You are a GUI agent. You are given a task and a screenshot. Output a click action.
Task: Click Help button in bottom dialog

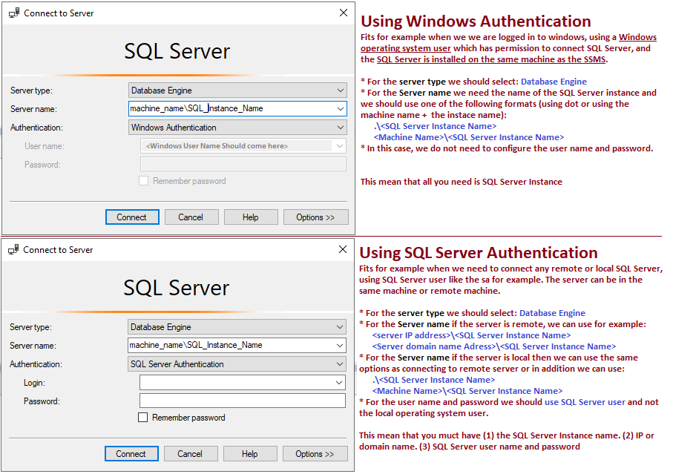(x=250, y=453)
